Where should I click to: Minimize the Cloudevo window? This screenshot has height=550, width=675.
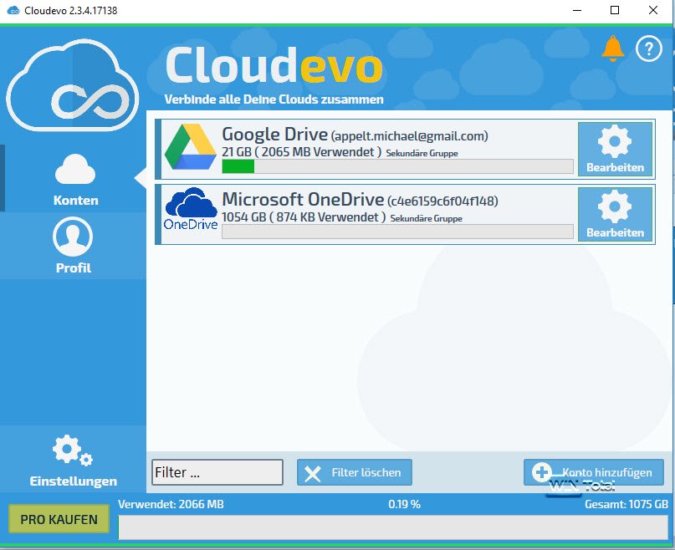tap(577, 10)
